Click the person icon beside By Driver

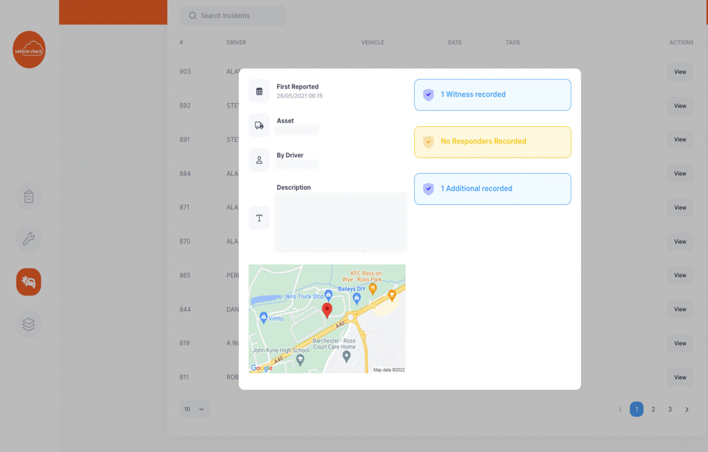pyautogui.click(x=259, y=160)
